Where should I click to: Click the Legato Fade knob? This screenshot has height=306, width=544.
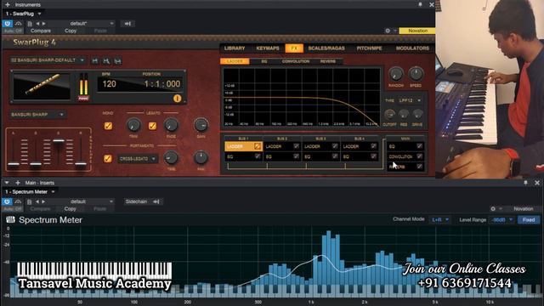coord(171,125)
